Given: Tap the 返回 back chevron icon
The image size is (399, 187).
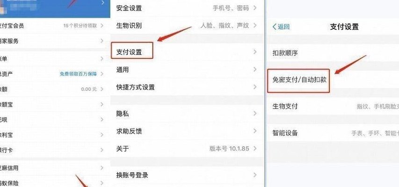Looking at the screenshot, I should pos(274,27).
